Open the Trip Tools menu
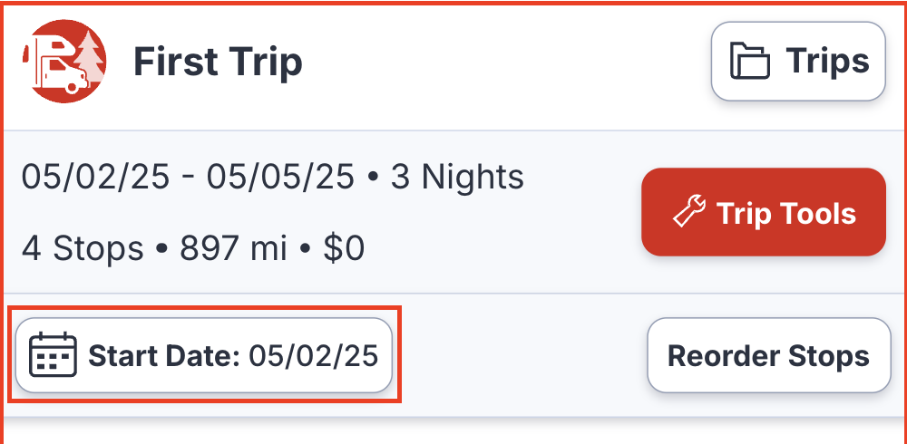 click(763, 212)
